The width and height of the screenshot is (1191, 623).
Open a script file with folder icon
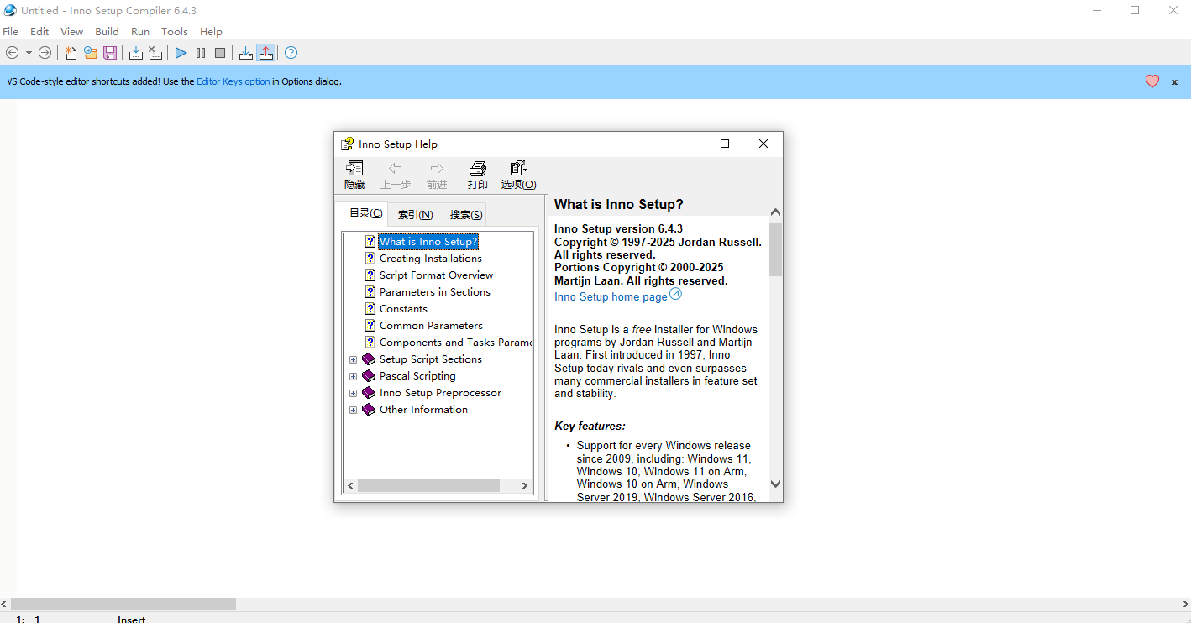90,53
